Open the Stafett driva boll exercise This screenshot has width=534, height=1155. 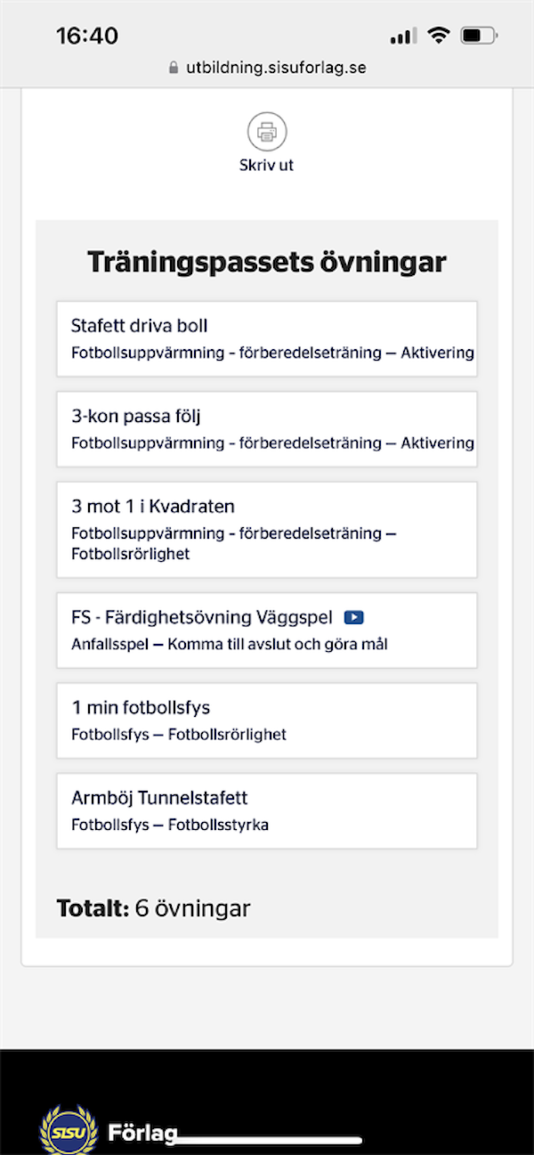[267, 338]
